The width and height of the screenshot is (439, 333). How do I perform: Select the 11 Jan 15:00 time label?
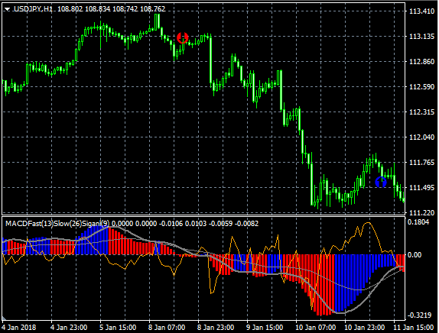[414, 327]
